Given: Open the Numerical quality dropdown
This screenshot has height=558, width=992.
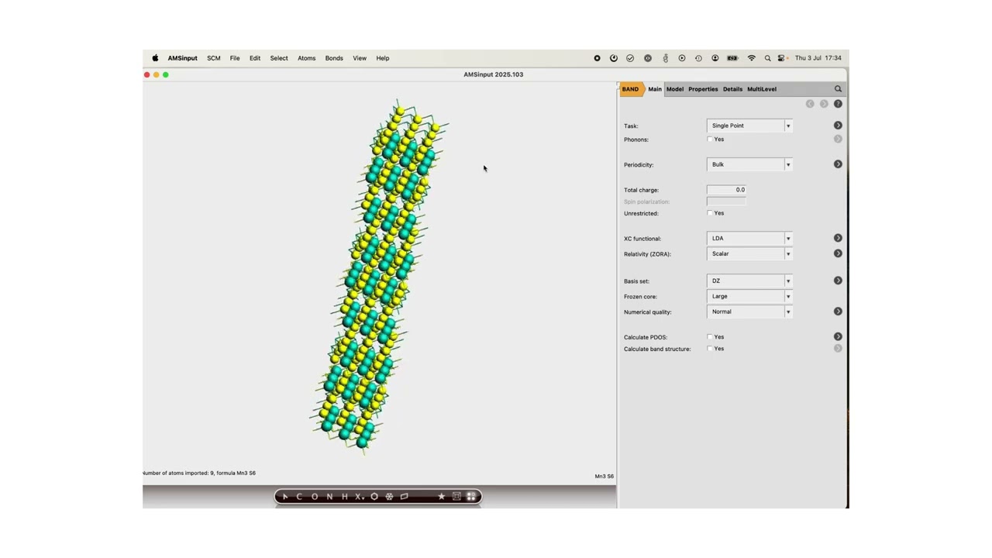Looking at the screenshot, I should tap(749, 312).
